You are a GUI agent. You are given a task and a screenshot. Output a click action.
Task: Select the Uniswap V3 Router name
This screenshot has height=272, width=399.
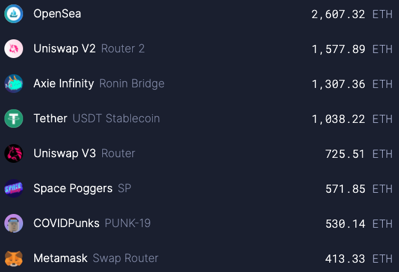(84, 153)
